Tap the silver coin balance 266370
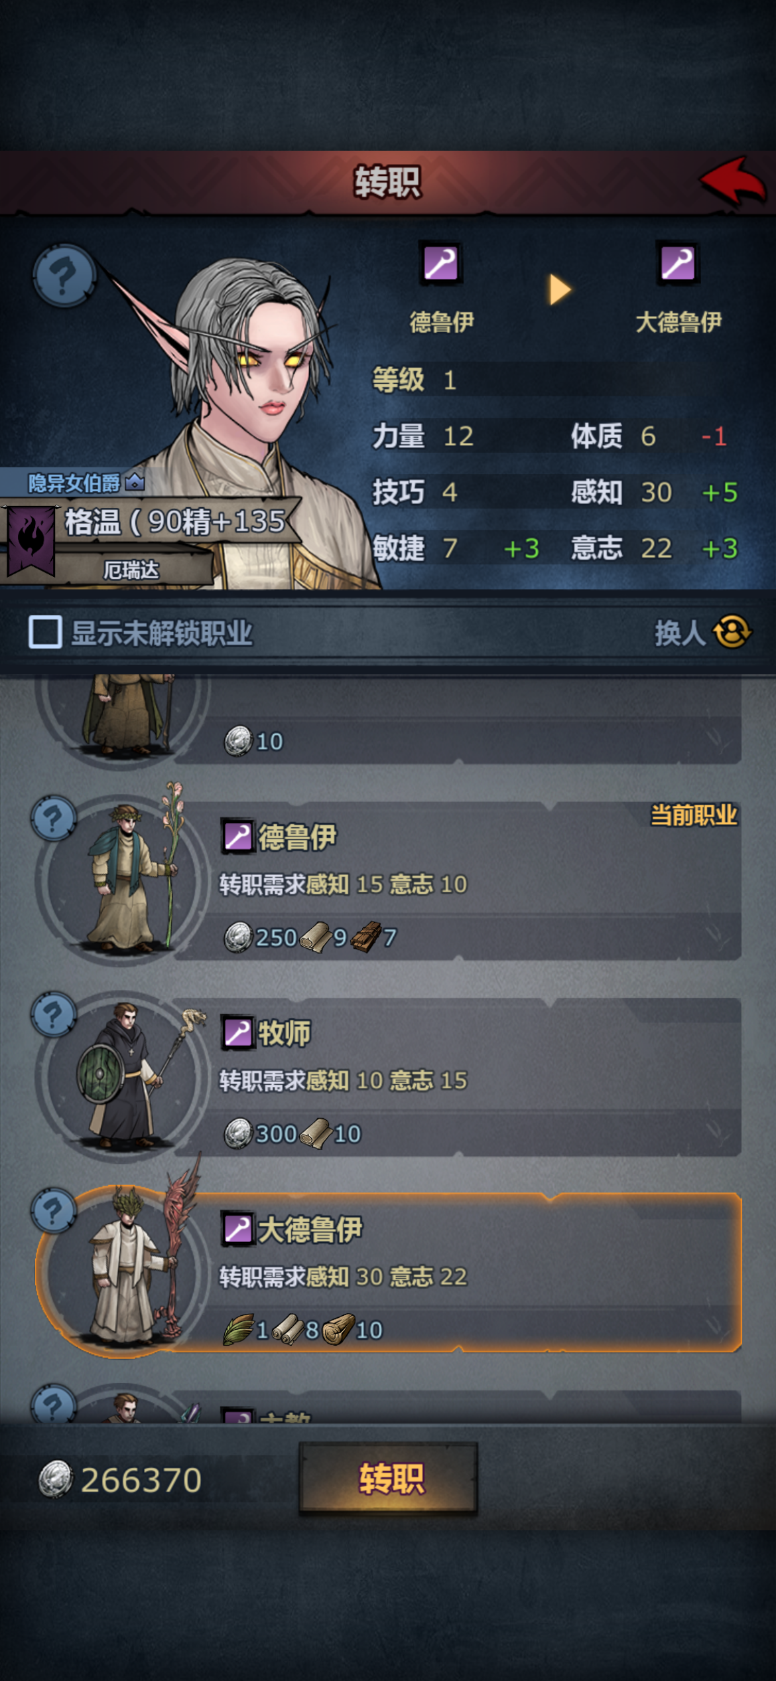 click(121, 1480)
